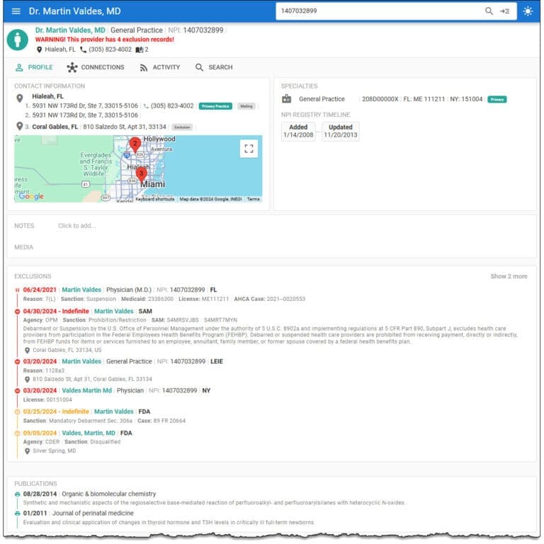Click the search magnifier icon in search bar

tap(489, 11)
